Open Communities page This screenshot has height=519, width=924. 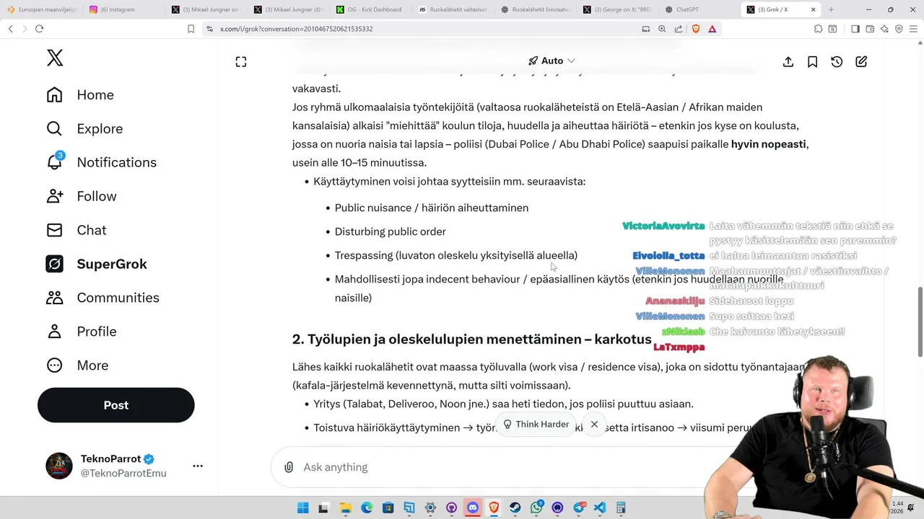(x=103, y=298)
